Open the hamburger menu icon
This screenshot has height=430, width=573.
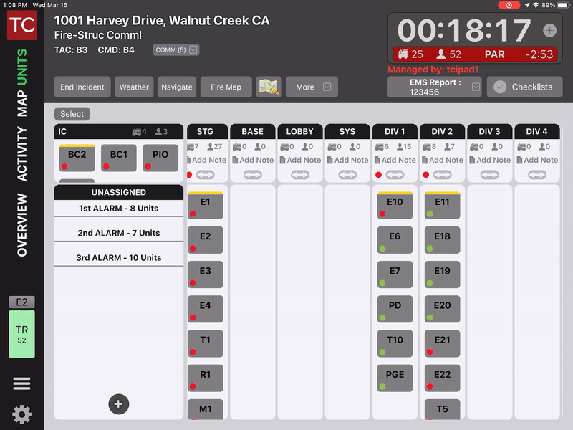(21, 383)
